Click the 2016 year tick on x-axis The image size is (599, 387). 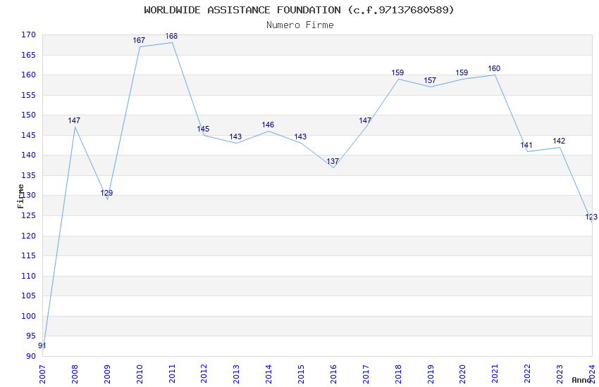tap(333, 374)
